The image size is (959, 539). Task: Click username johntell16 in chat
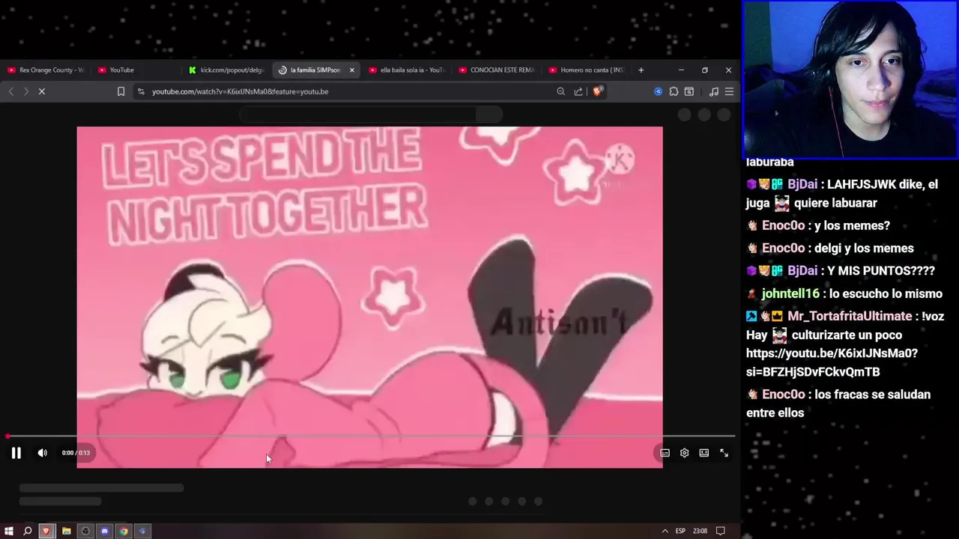(x=790, y=293)
